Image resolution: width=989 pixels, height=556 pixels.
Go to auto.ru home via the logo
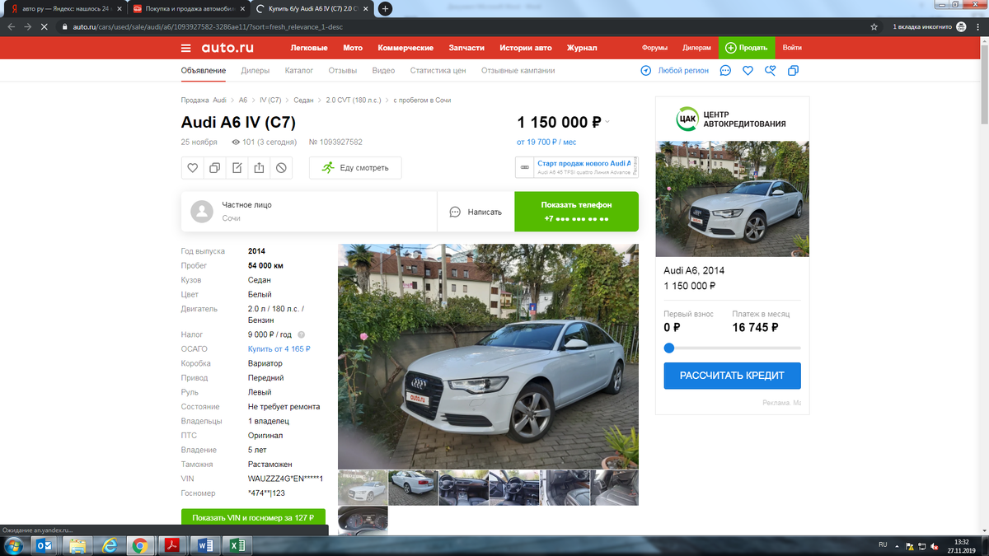point(227,48)
